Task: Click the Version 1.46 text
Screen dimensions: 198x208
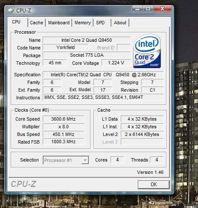Action: [150, 172]
